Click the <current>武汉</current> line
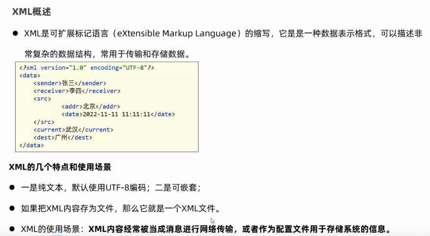Image resolution: width=430 pixels, height=236 pixels. 74,129
